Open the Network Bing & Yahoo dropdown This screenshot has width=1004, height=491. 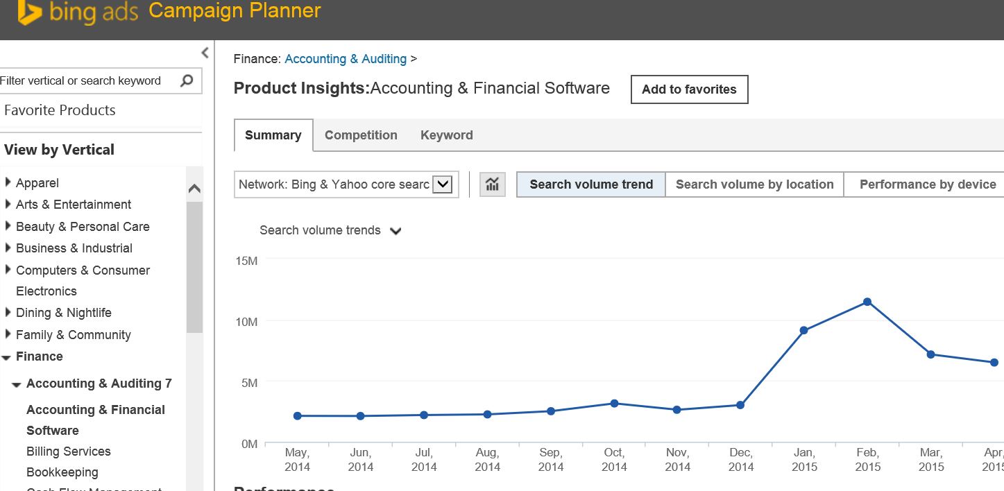click(346, 184)
